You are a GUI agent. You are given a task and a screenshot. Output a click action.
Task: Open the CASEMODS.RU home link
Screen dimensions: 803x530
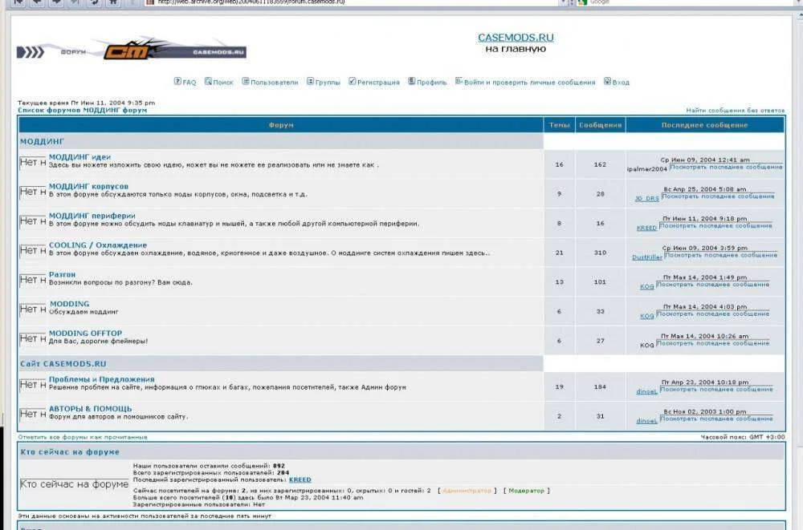(x=516, y=38)
